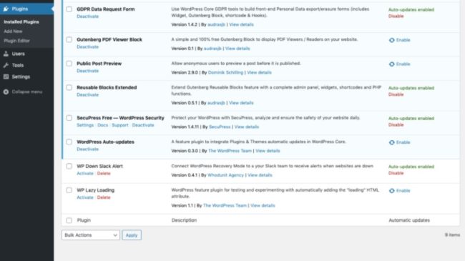
Task: Click the Plugins menu icon in sidebar
Action: tap(6, 9)
